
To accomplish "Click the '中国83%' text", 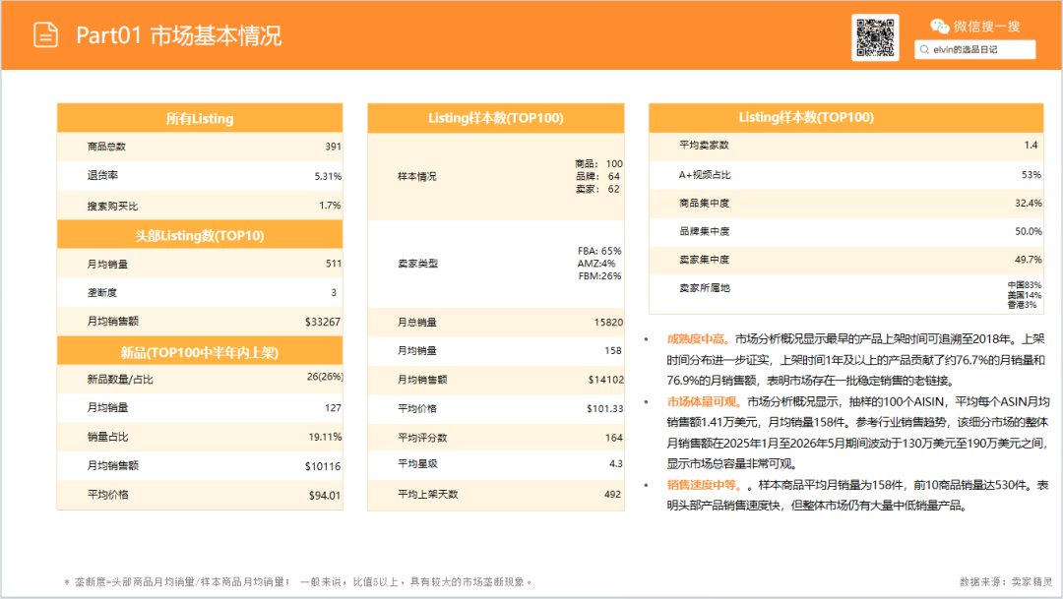I will (1025, 285).
